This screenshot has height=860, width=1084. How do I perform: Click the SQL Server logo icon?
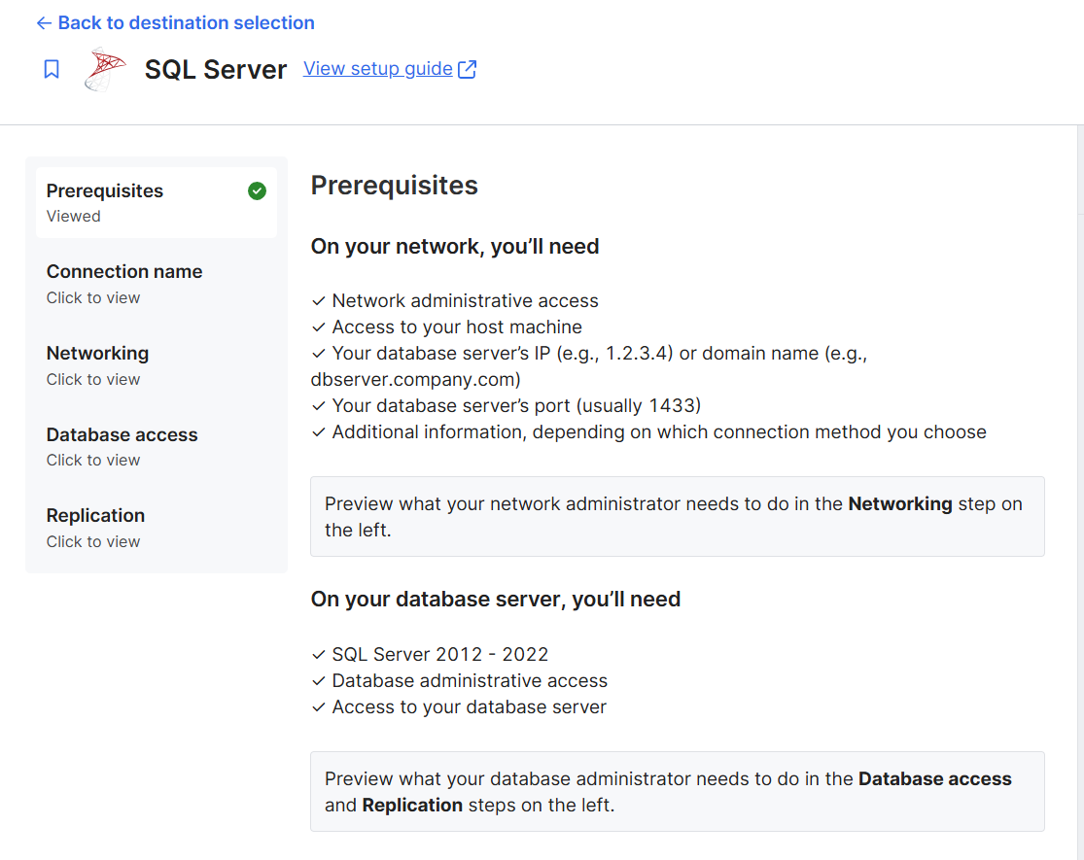coord(105,69)
